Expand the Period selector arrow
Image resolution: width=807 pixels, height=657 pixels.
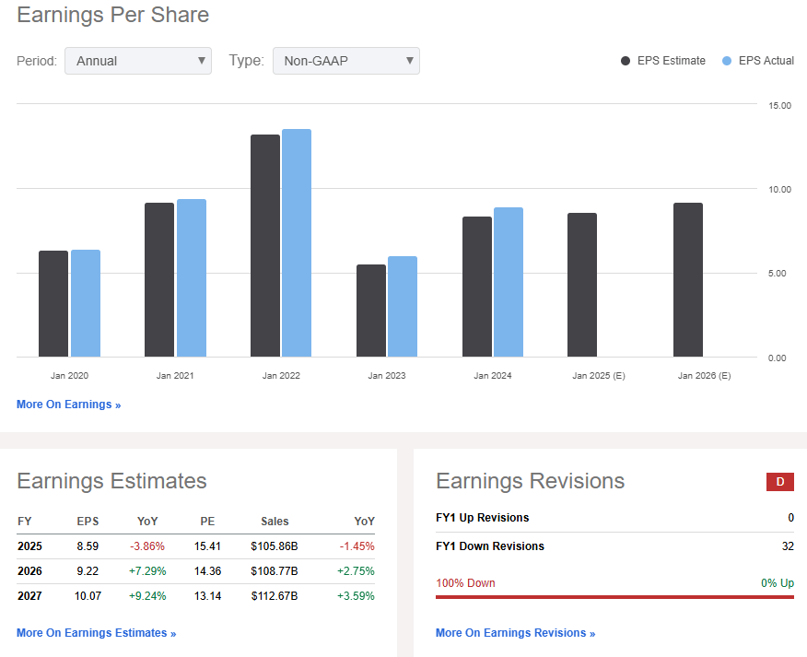[x=202, y=60]
